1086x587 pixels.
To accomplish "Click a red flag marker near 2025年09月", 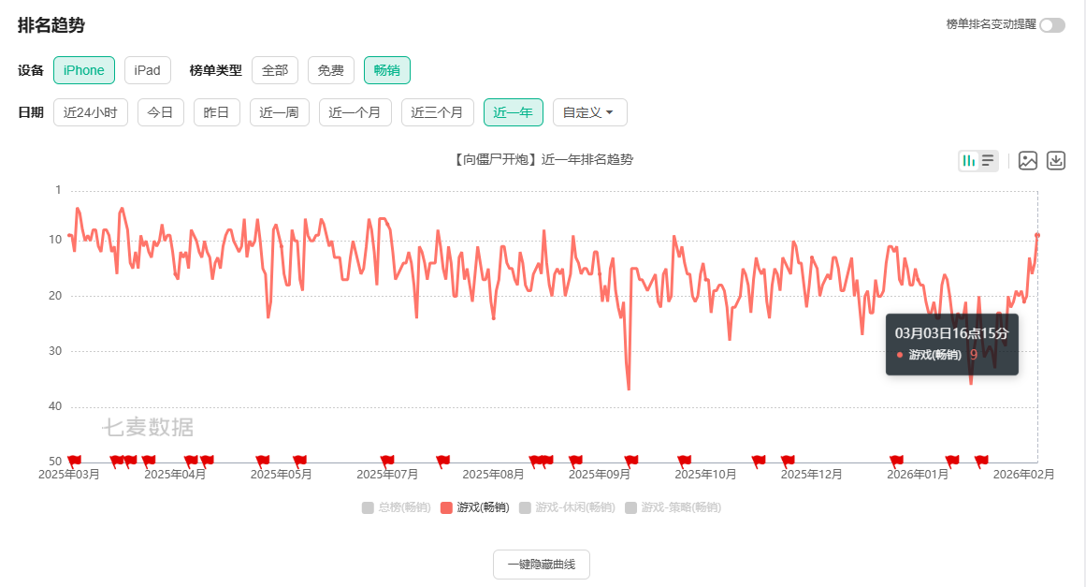I will click(631, 459).
